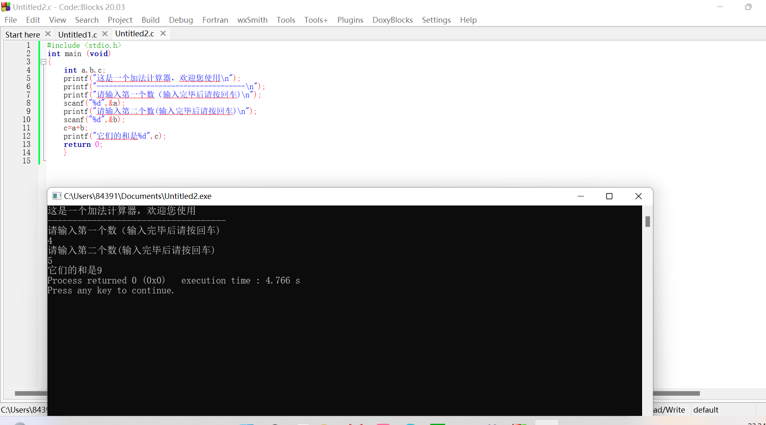
Task: Switch to the Start here tab
Action: tap(23, 35)
